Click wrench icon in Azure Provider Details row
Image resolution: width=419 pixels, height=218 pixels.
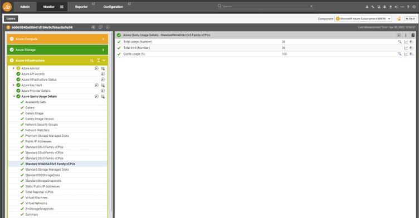pyautogui.click(x=103, y=91)
